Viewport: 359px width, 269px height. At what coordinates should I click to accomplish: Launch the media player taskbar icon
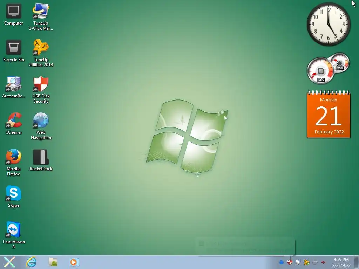tap(74, 262)
